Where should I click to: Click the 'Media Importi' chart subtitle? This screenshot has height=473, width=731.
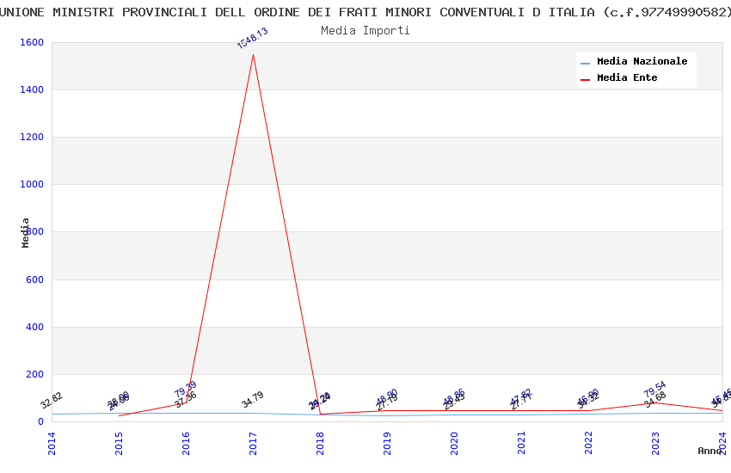(x=365, y=31)
